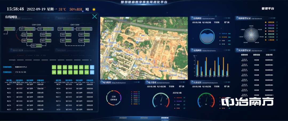
Task: Click the 人员定位 gauge dial
Action: click(206, 101)
